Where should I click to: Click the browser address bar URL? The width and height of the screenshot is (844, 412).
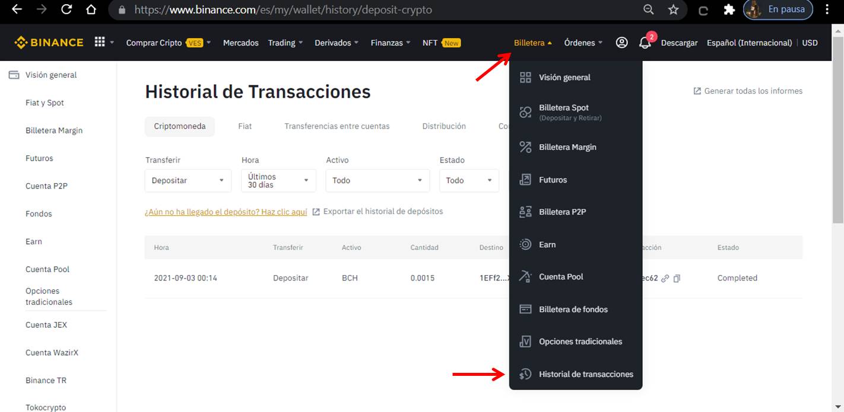283,9
